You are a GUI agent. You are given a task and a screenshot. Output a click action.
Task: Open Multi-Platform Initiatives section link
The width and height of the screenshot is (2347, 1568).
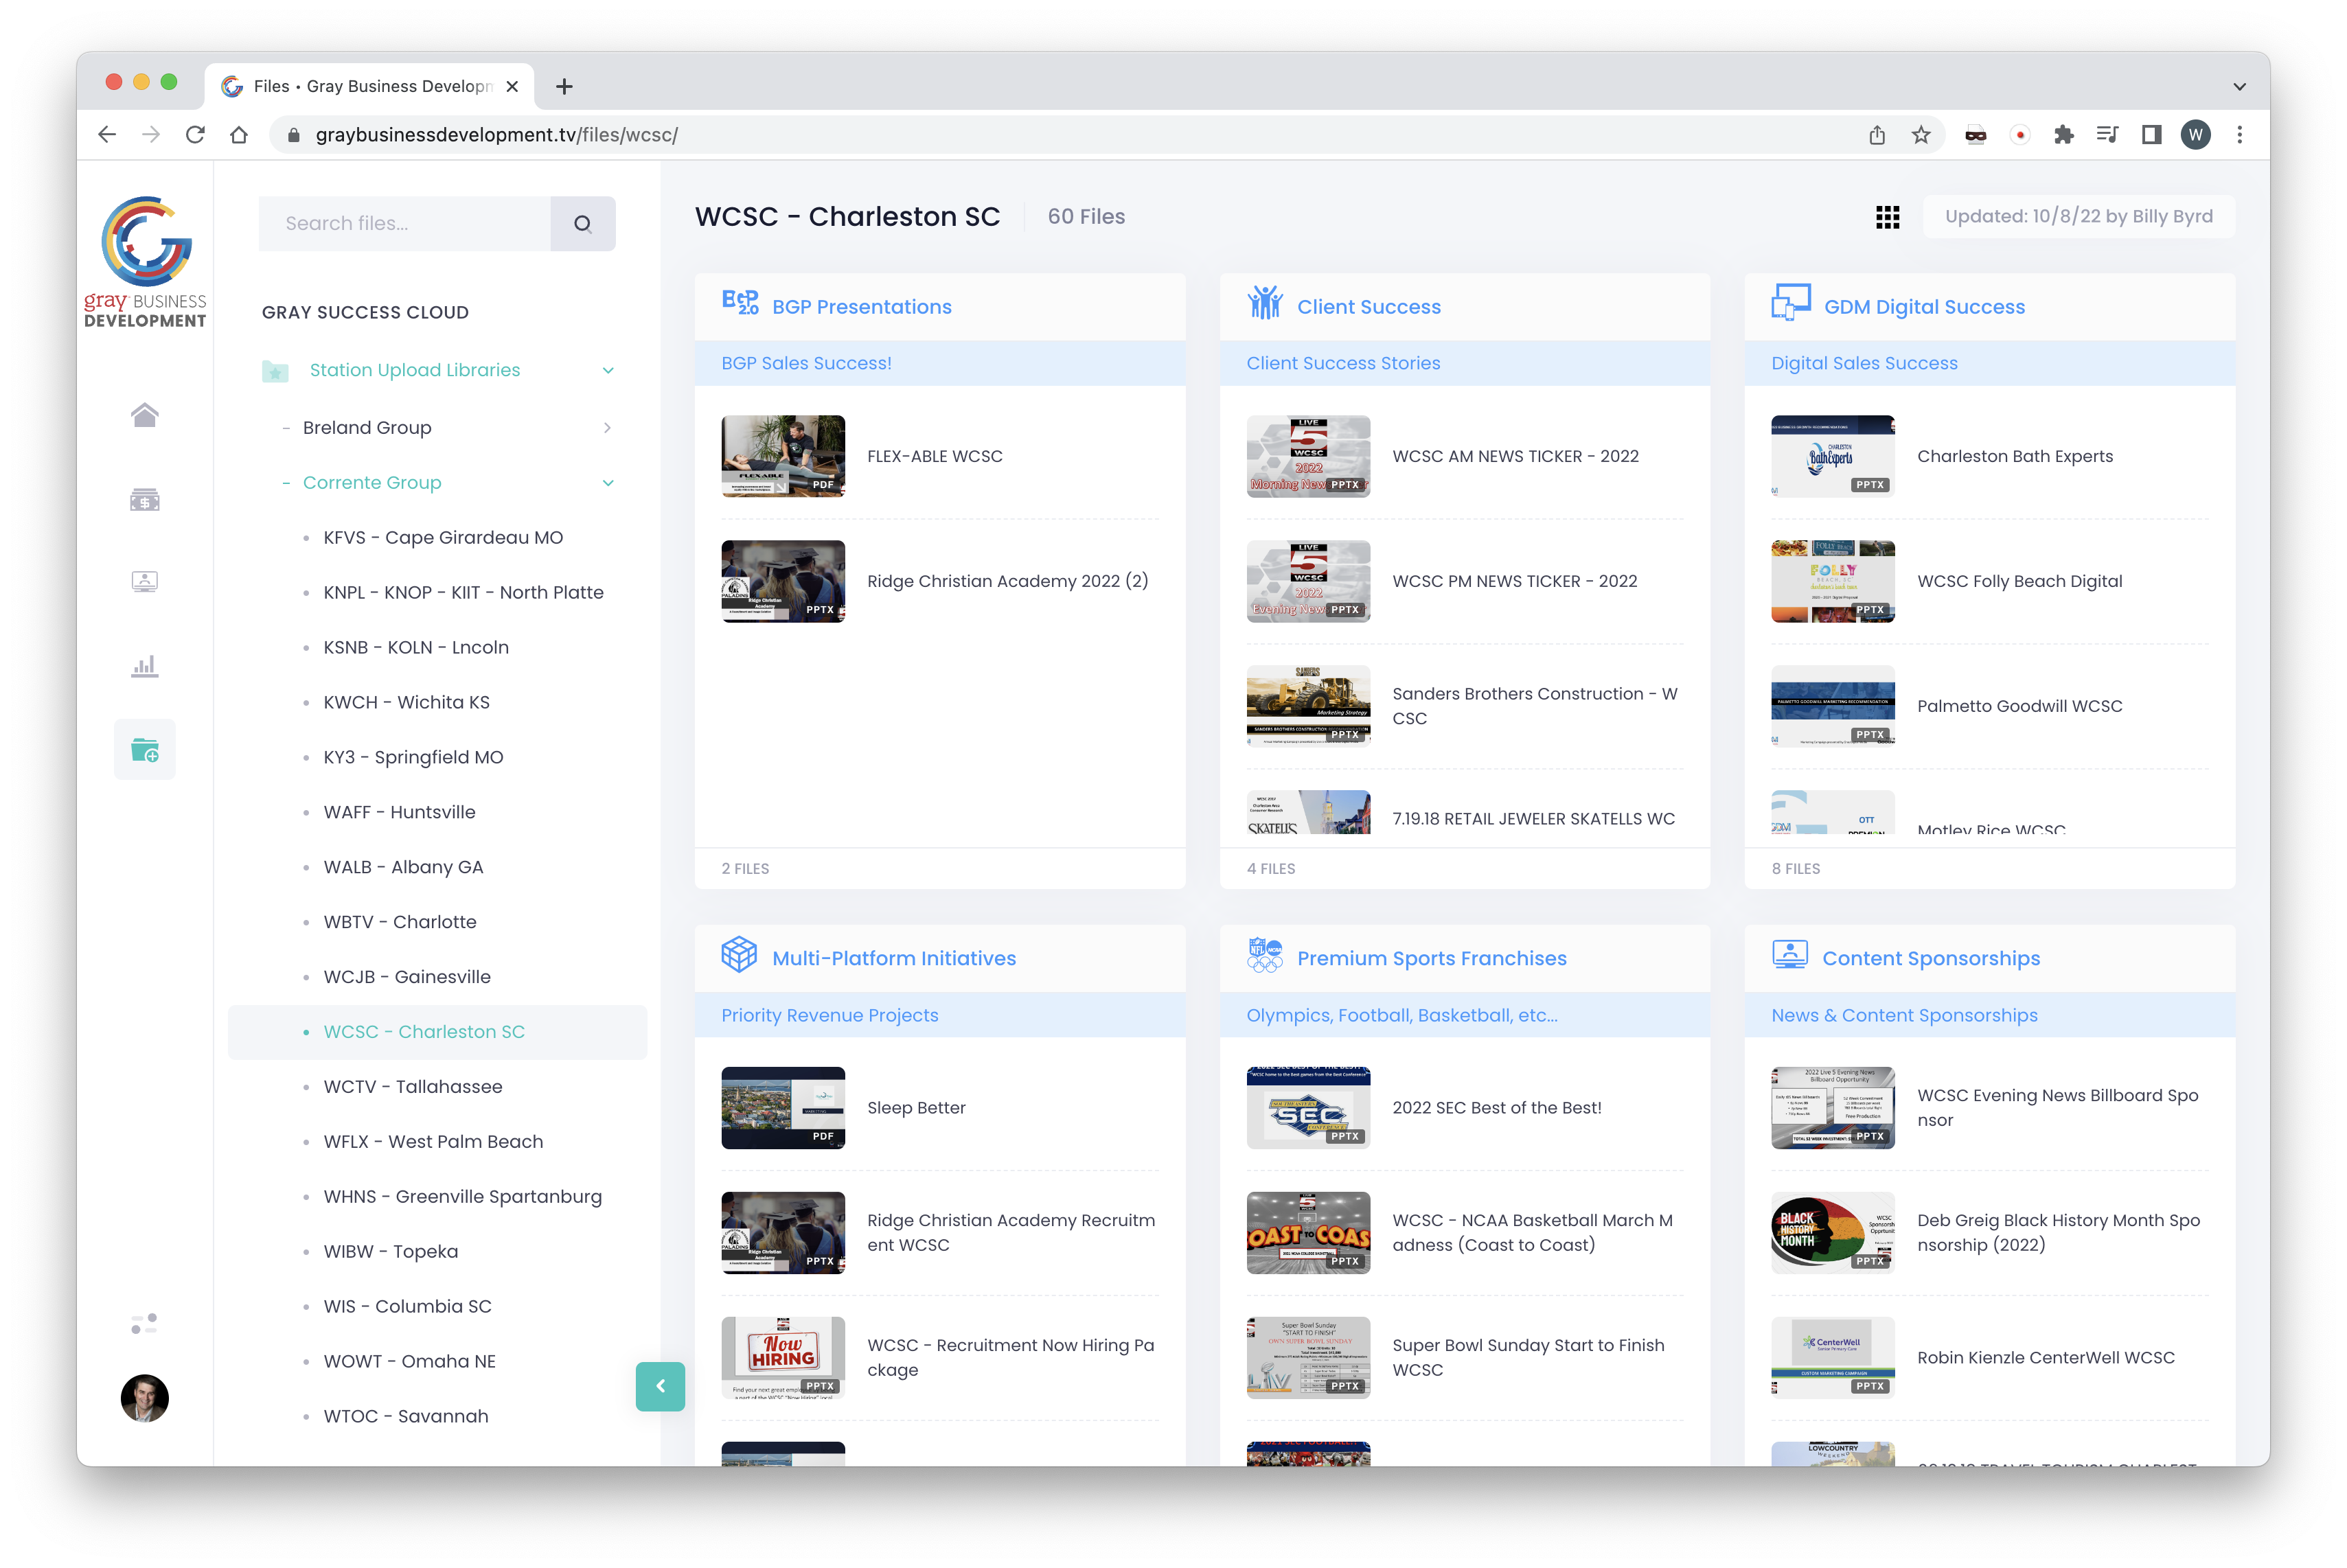tap(894, 958)
